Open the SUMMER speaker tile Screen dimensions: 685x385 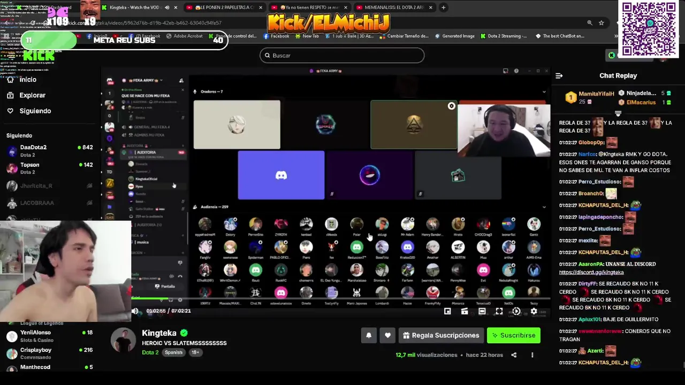coord(325,125)
